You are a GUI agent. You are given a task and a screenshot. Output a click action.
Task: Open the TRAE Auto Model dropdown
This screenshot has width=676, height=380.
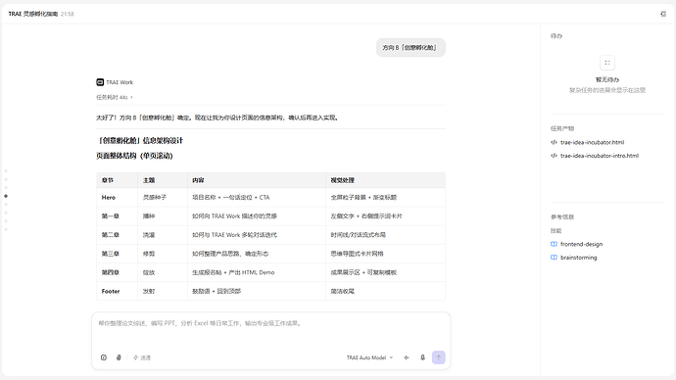click(369, 357)
